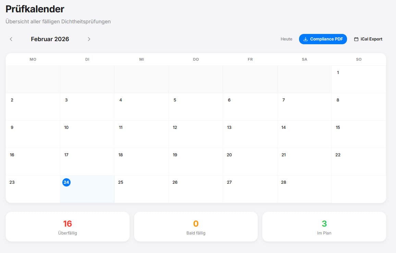Export calendar via iCal Export
The height and width of the screenshot is (253, 396).
368,39
